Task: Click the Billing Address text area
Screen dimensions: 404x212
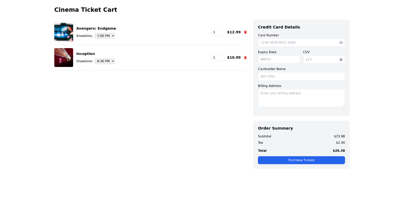Action: pos(301,98)
